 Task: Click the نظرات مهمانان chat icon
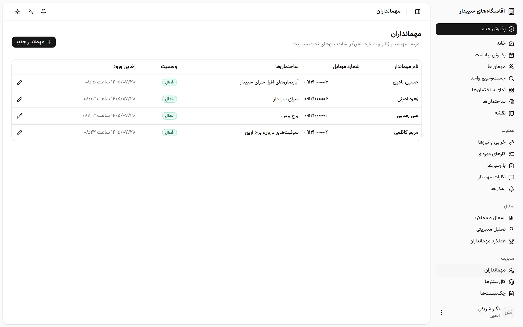[511, 177]
